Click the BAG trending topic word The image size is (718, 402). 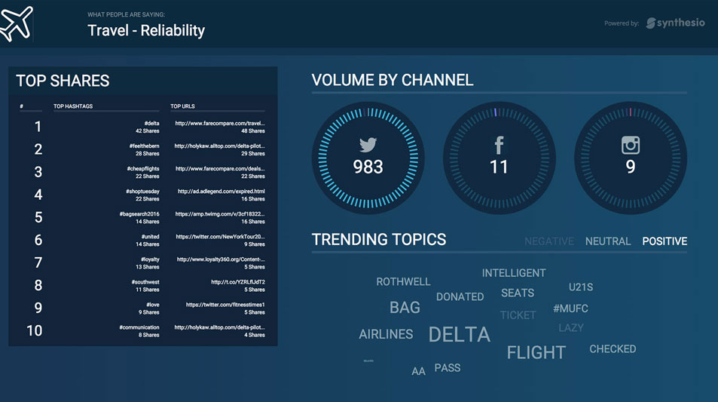point(405,307)
